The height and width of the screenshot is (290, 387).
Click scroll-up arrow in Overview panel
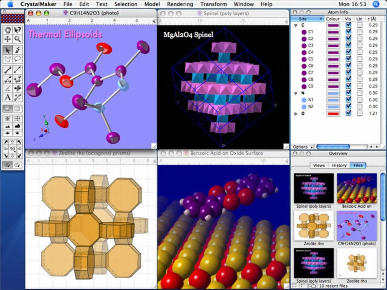point(383,274)
